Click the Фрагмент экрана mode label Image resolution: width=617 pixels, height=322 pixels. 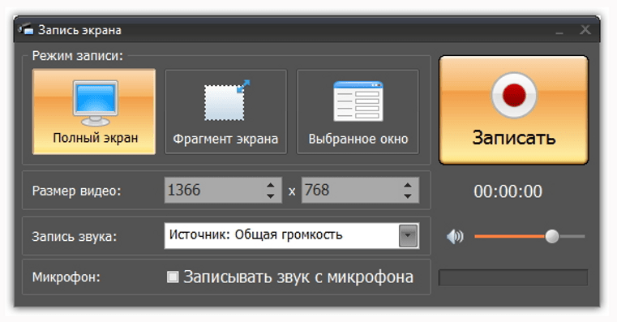[x=225, y=139]
